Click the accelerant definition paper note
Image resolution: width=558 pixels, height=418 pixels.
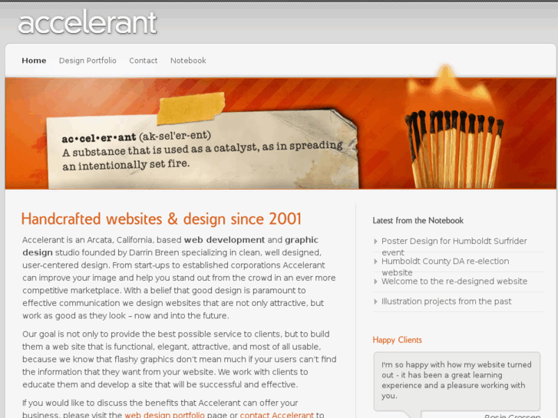tap(203, 150)
